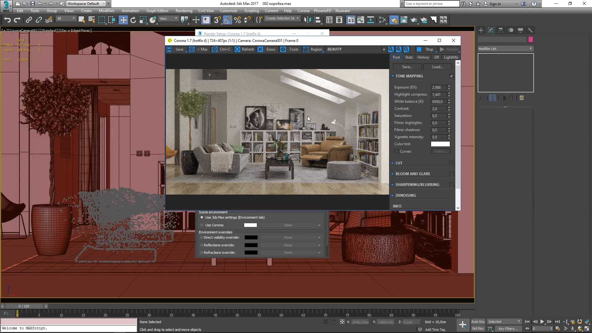The image size is (592, 333).
Task: Toggle the Bloom and Glare checkbox
Action: (x=452, y=173)
